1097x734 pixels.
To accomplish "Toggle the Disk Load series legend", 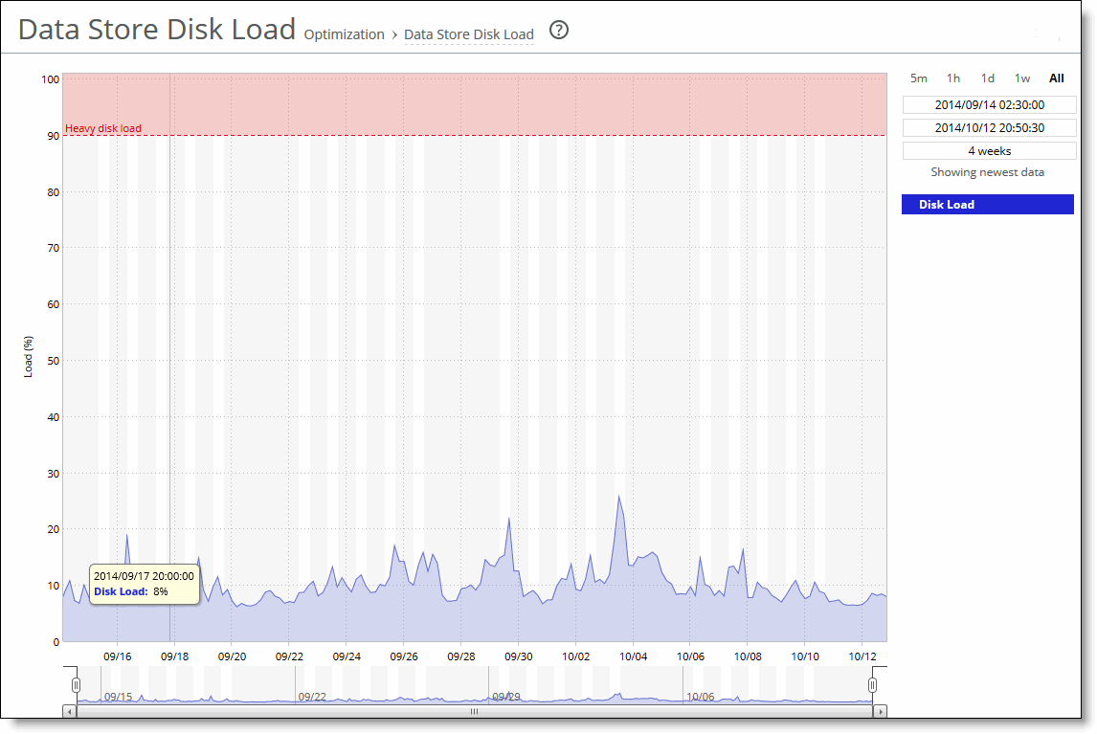I will click(x=987, y=205).
